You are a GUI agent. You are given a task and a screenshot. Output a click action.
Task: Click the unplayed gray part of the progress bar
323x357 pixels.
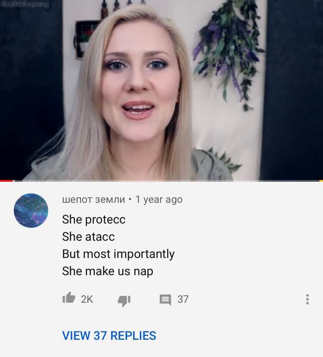pyautogui.click(x=167, y=181)
